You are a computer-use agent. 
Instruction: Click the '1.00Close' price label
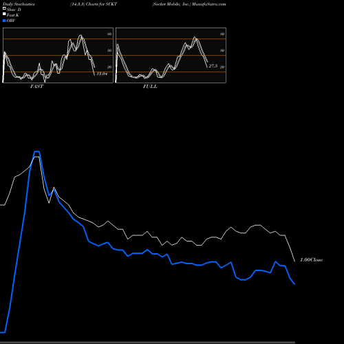[x=312, y=260]
